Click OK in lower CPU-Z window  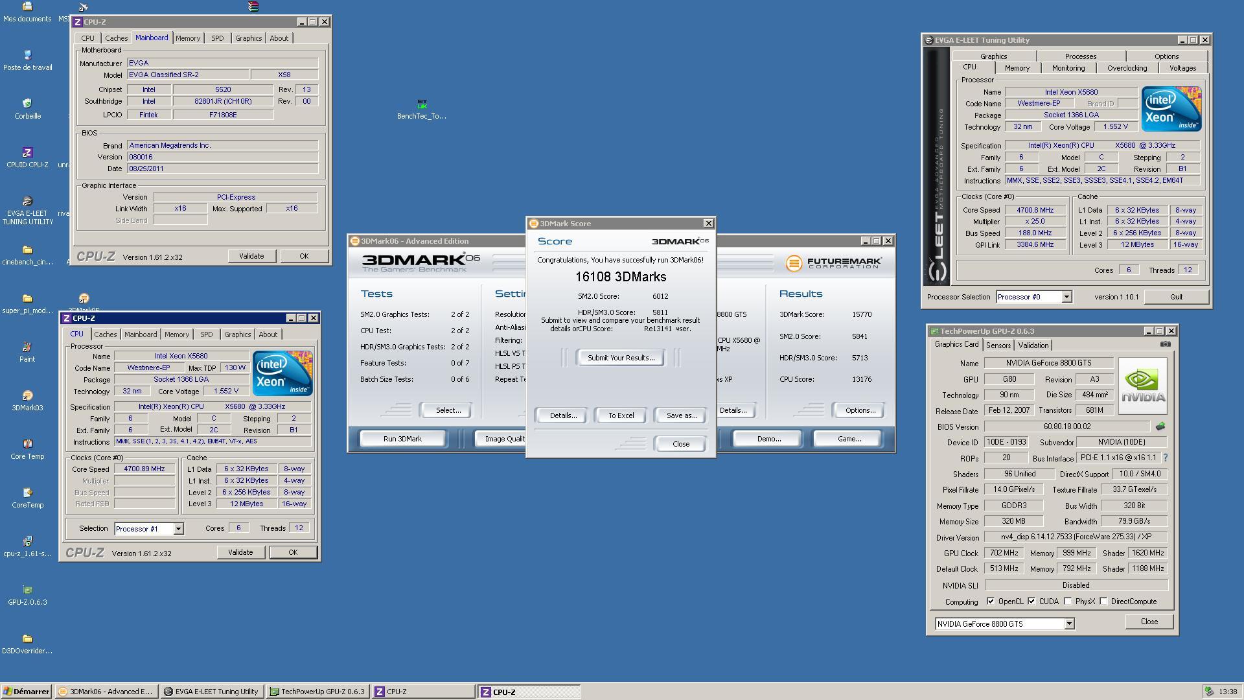click(293, 552)
